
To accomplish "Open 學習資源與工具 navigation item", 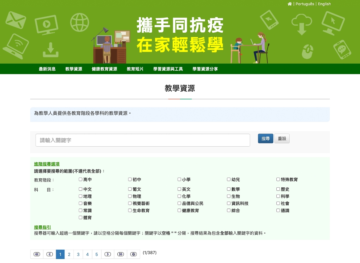I will tap(168, 69).
